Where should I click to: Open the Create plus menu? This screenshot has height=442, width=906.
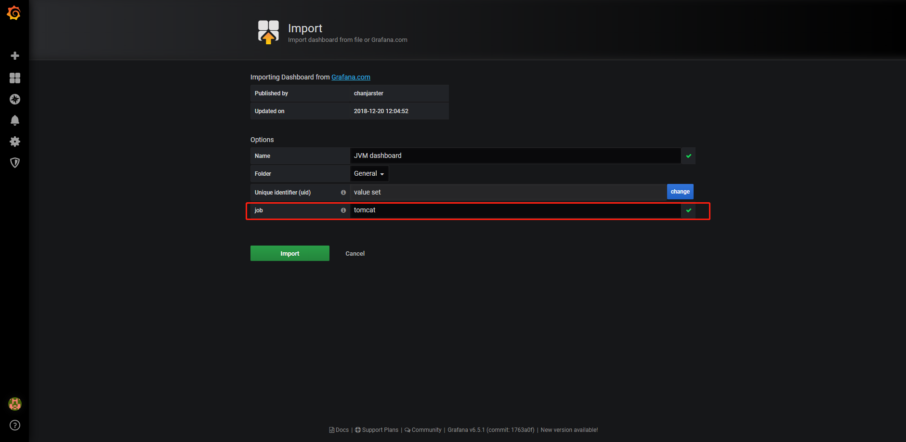click(15, 56)
